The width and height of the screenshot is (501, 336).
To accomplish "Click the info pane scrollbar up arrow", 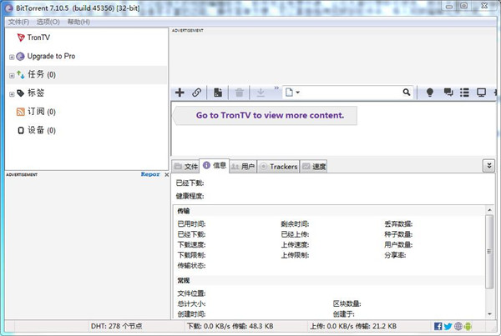I will [489, 210].
